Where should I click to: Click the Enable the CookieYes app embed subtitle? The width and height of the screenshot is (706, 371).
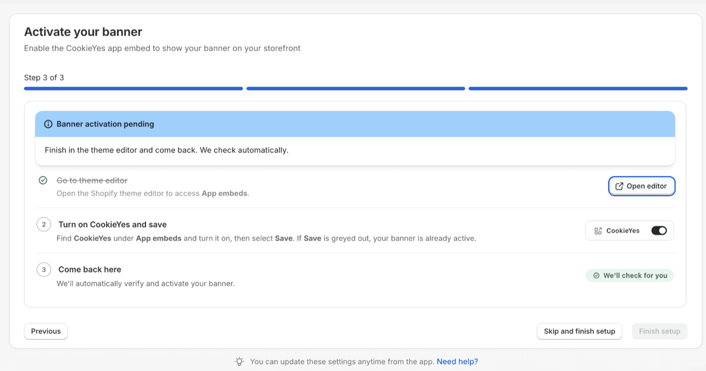point(162,48)
